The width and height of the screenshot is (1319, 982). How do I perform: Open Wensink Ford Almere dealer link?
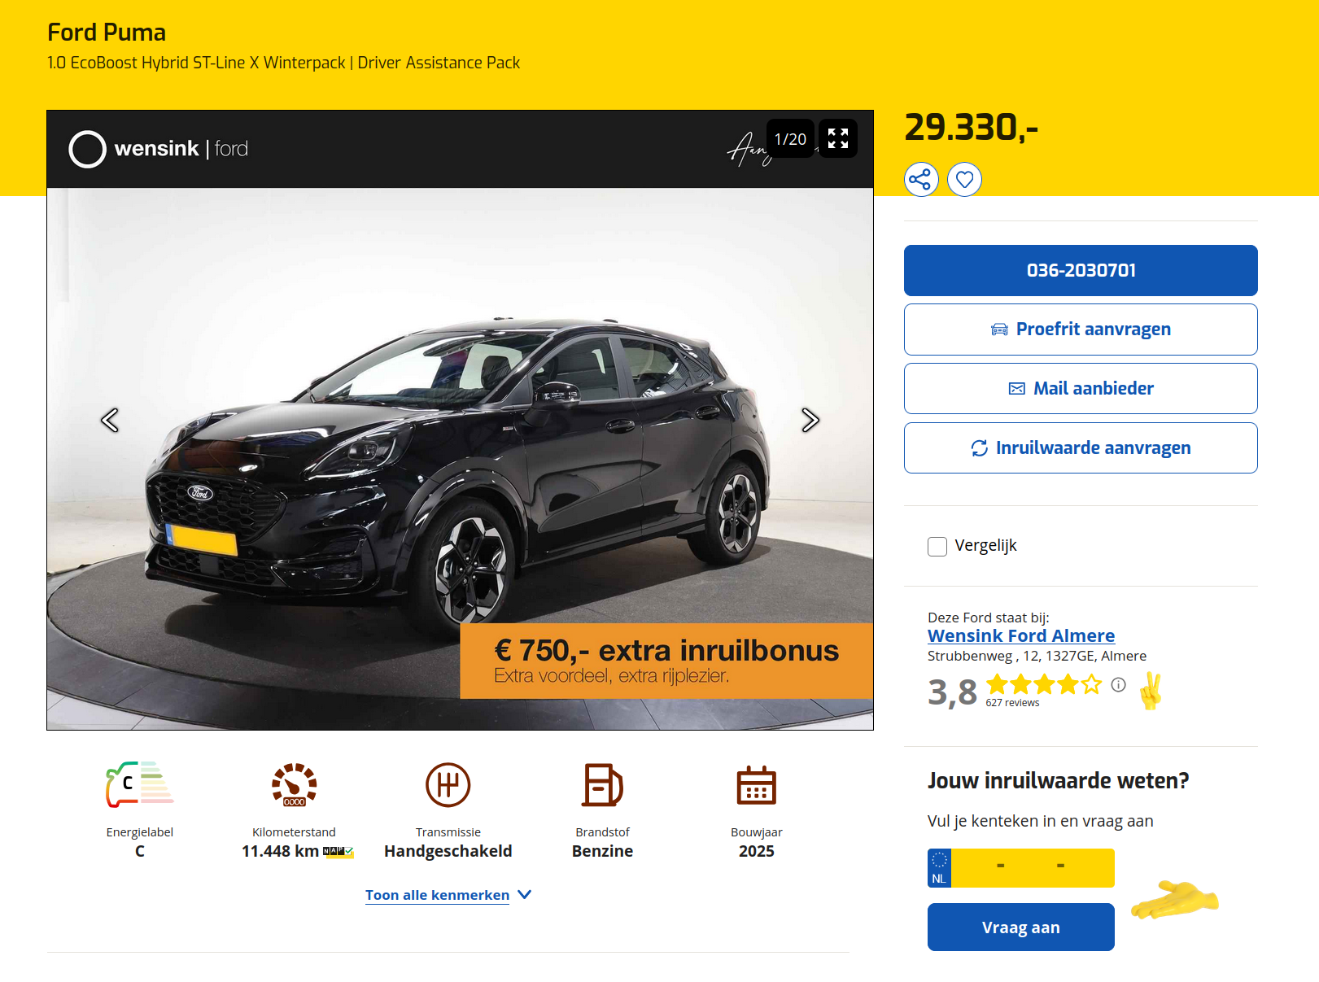[1020, 635]
